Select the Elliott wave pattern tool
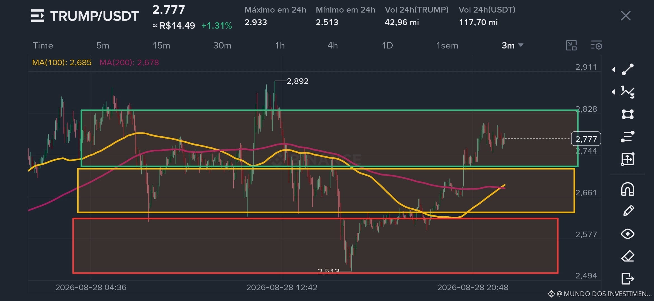This screenshot has height=301, width=654. click(x=628, y=92)
